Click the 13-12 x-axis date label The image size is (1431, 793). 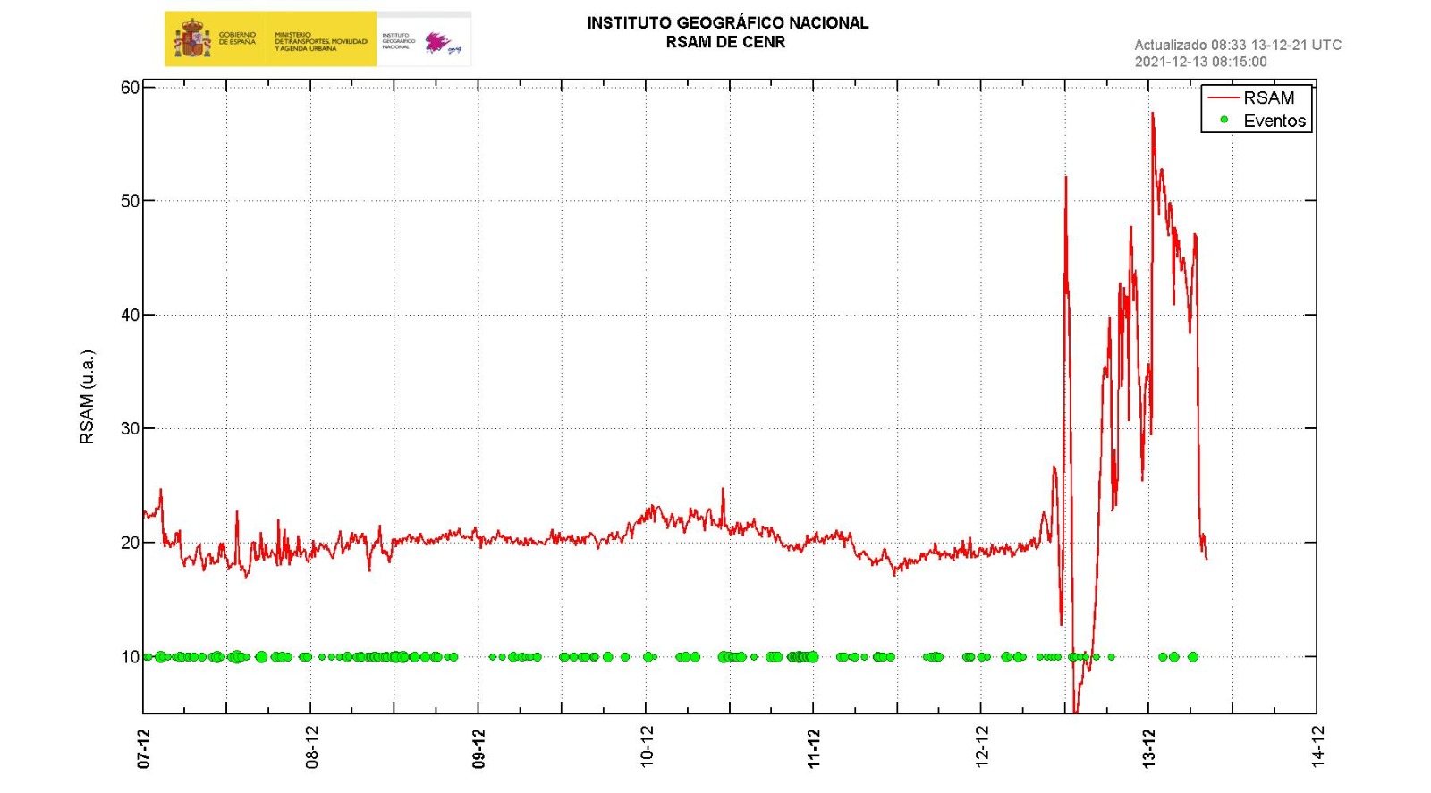(x=1149, y=747)
